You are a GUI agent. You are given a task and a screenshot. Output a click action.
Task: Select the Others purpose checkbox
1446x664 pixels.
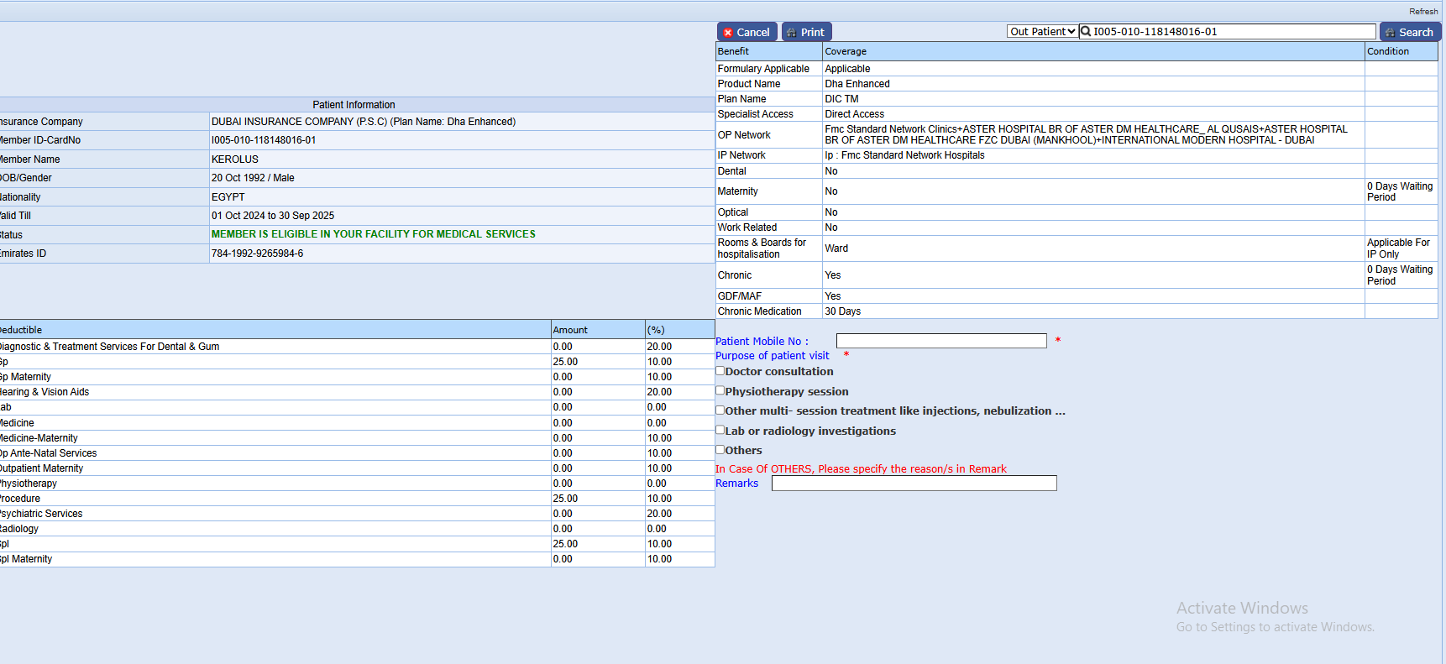(720, 449)
